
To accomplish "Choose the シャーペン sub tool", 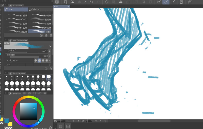I will tap(16, 19).
